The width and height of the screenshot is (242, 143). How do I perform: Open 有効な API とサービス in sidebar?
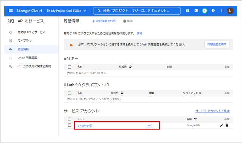click(31, 32)
